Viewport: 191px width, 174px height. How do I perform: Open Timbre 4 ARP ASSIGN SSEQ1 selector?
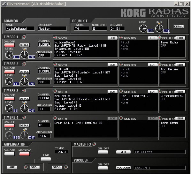tap(44, 136)
